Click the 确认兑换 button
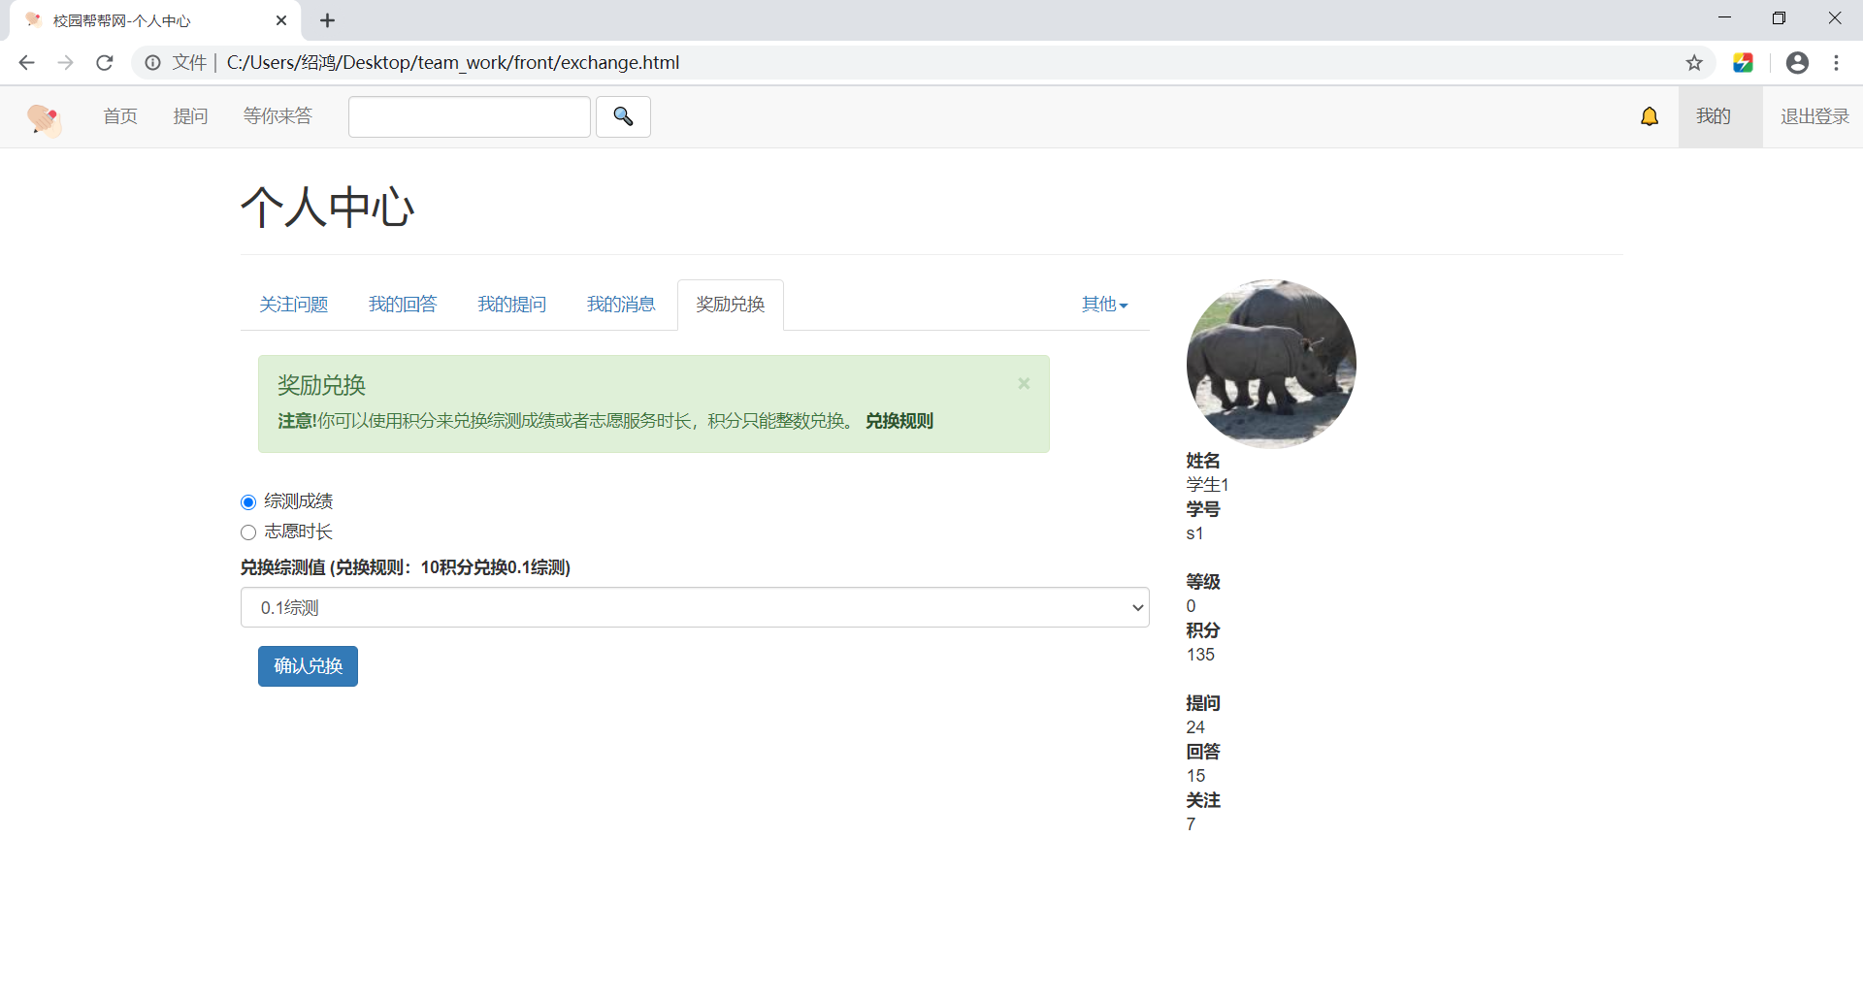Screen dimensions: 1863x999 pyautogui.click(x=308, y=666)
